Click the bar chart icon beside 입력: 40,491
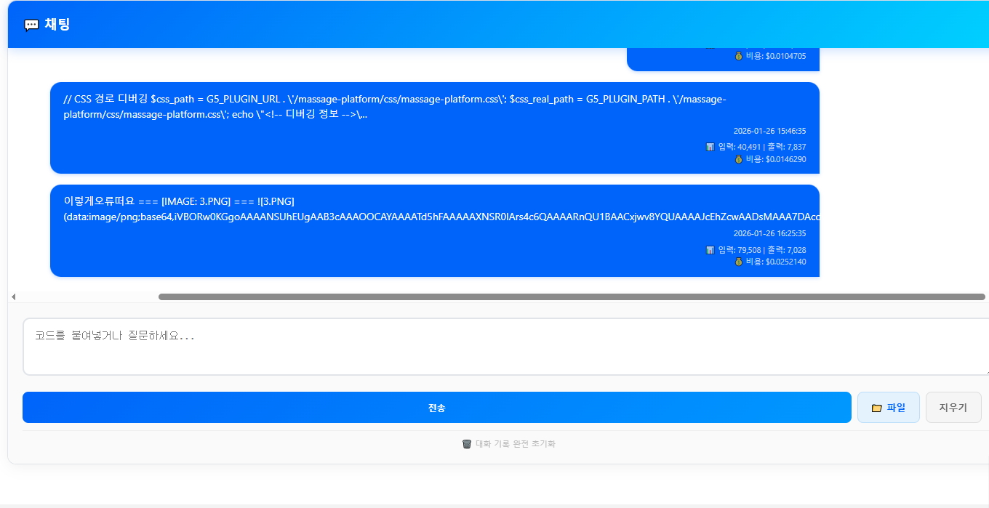 [x=710, y=147]
